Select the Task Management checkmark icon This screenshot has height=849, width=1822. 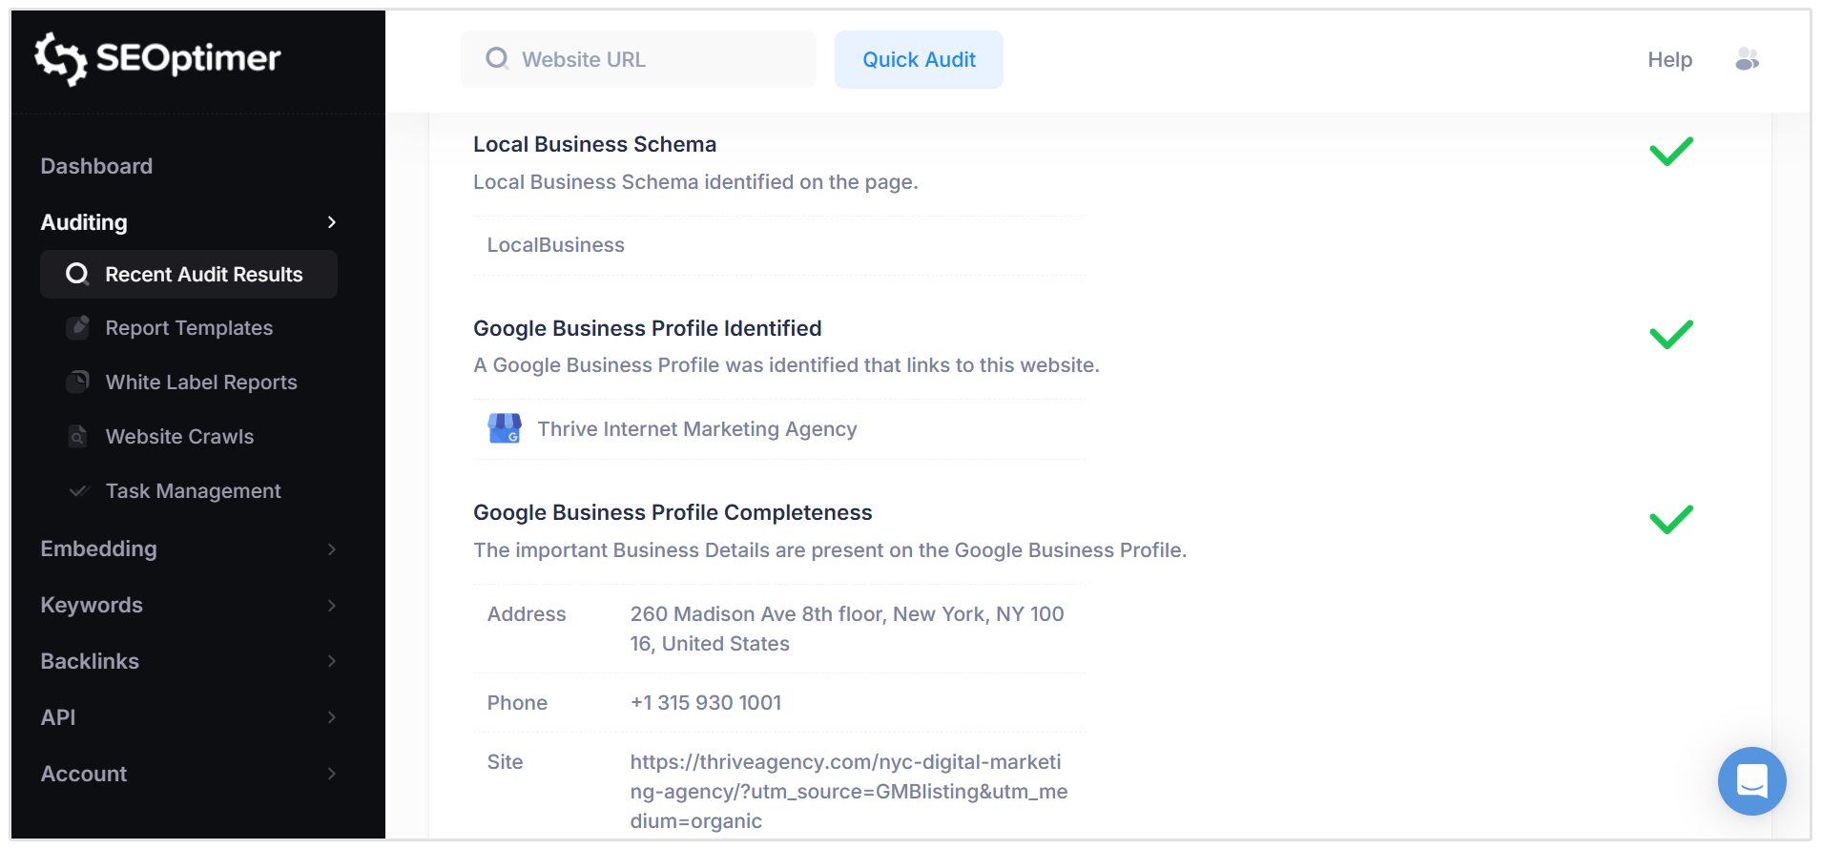(78, 490)
